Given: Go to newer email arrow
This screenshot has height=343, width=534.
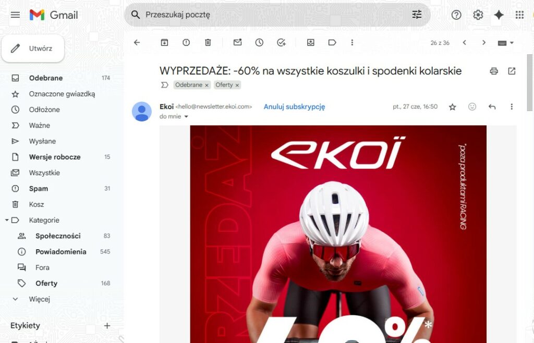Looking at the screenshot, I should point(464,43).
